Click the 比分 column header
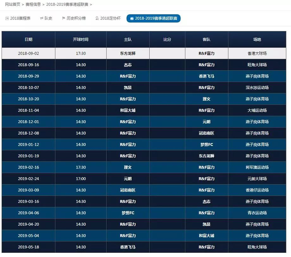Viewport: 291px width, 257px height. click(x=167, y=40)
